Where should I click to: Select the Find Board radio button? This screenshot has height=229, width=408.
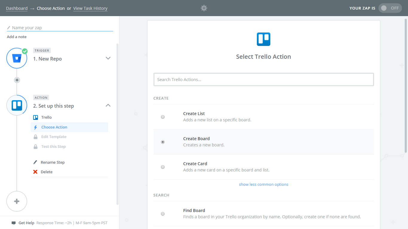[x=163, y=214]
